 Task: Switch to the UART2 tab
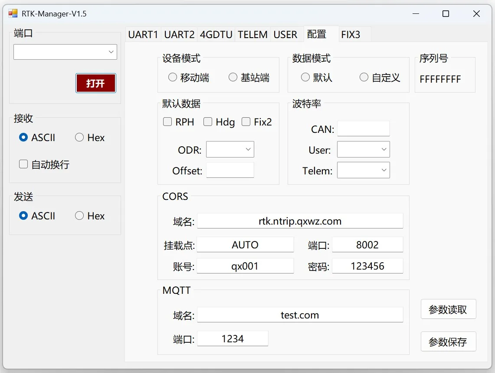pyautogui.click(x=179, y=34)
